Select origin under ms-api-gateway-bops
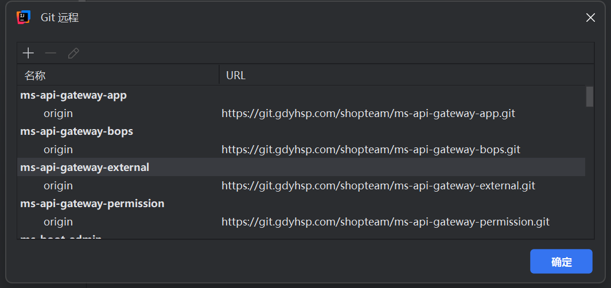The height and width of the screenshot is (288, 611). tap(58, 150)
